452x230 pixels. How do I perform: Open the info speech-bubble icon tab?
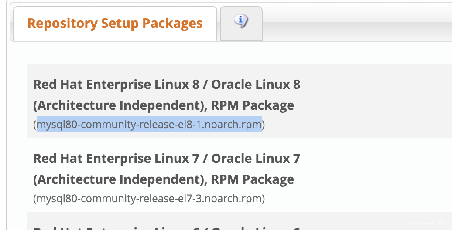pos(241,21)
